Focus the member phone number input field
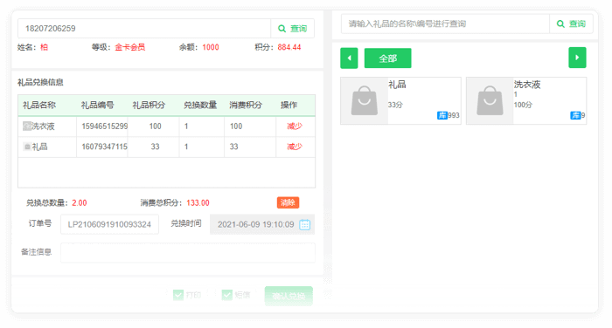Image resolution: width=612 pixels, height=328 pixels. pos(144,29)
